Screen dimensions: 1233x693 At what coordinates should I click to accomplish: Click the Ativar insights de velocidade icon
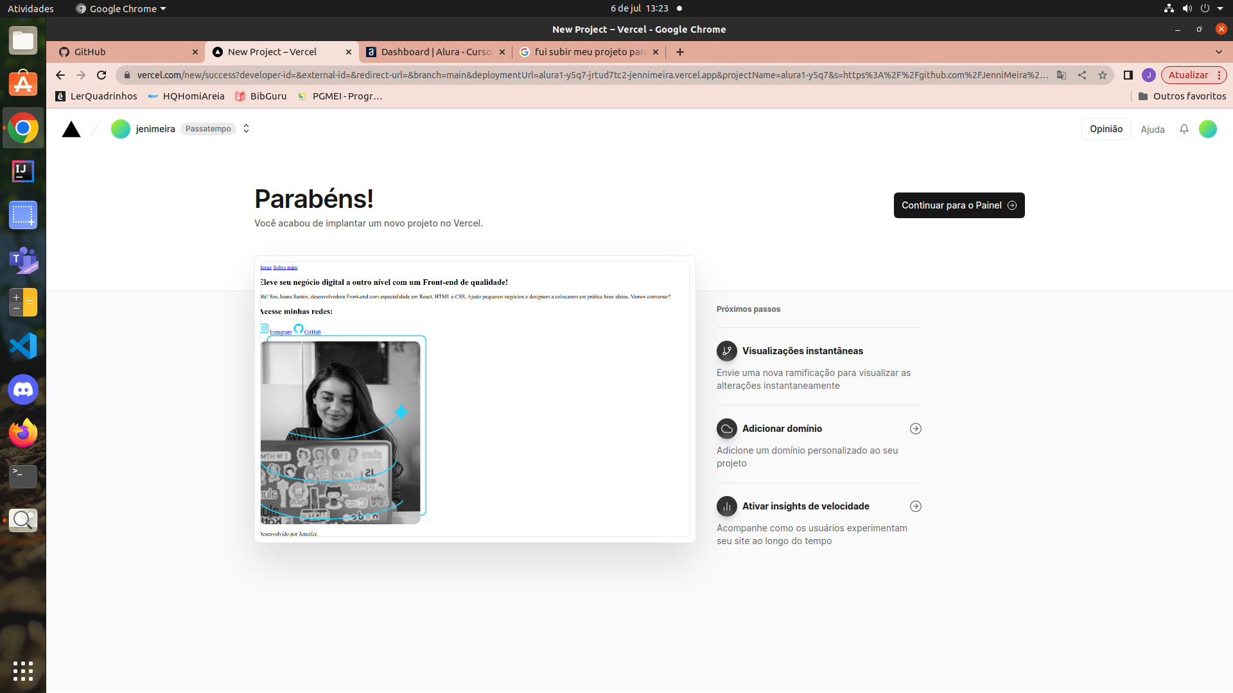tap(726, 505)
